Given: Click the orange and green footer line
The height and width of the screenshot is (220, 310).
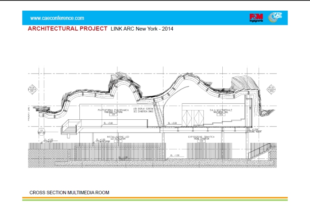Looking at the screenshot, I should coord(155,199).
